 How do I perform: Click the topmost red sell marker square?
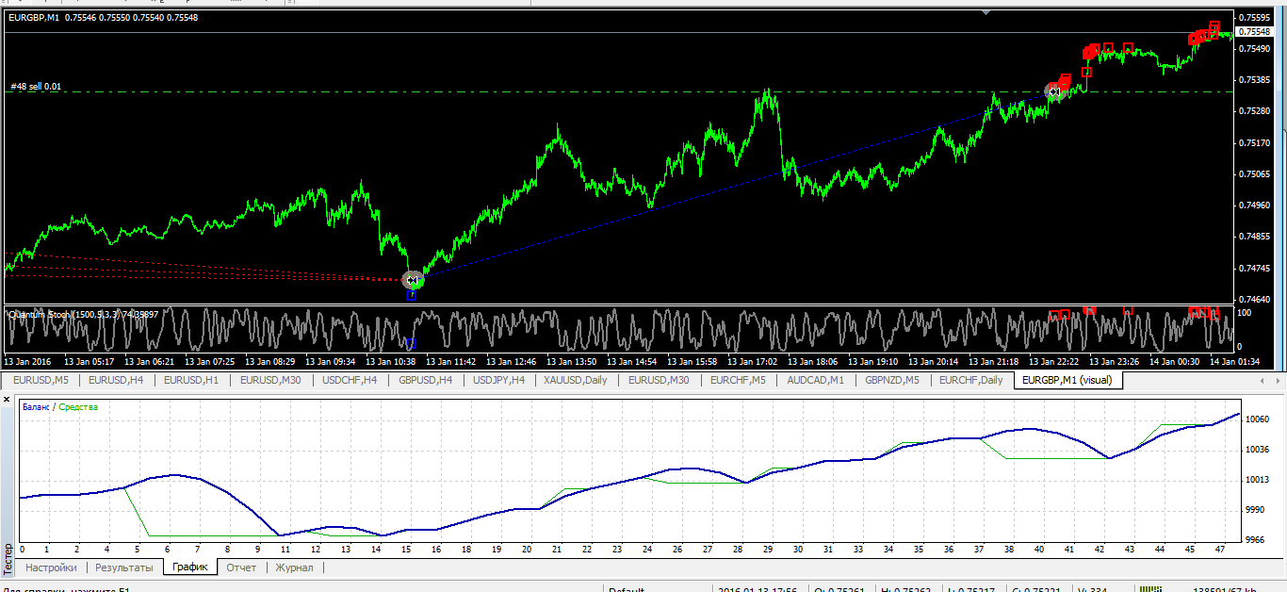[x=1214, y=25]
